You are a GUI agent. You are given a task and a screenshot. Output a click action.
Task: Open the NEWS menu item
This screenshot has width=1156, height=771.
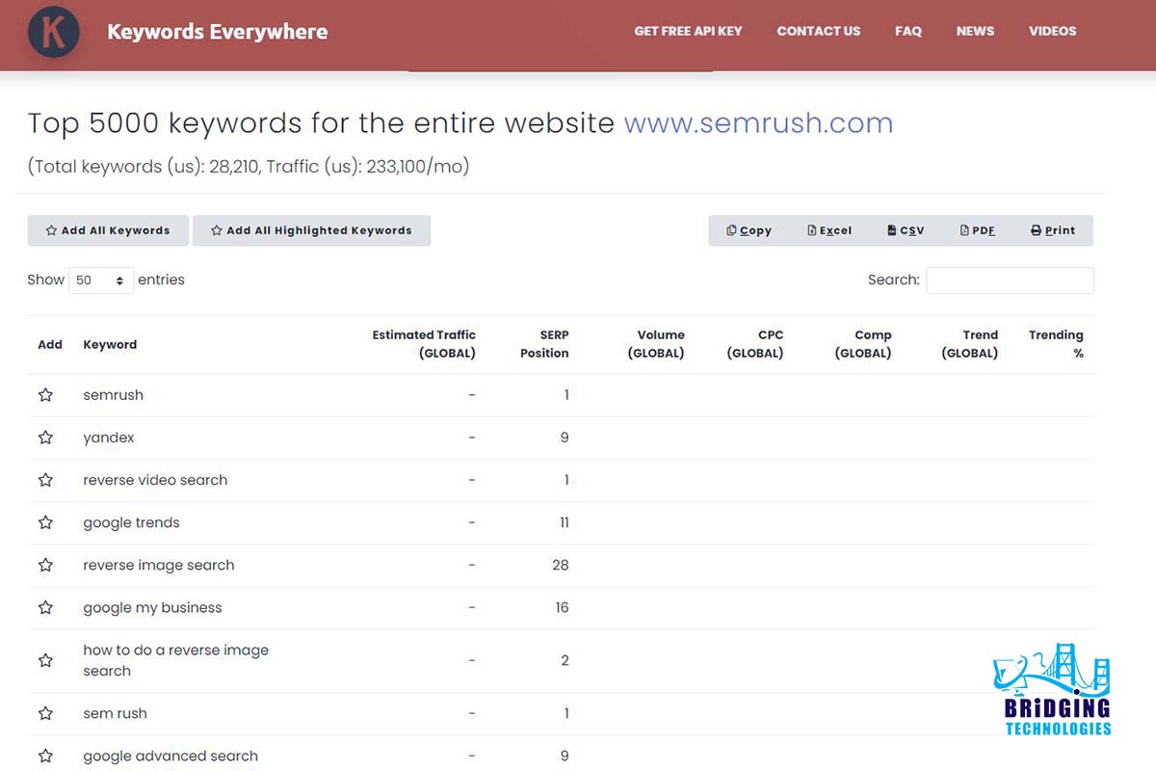[975, 31]
